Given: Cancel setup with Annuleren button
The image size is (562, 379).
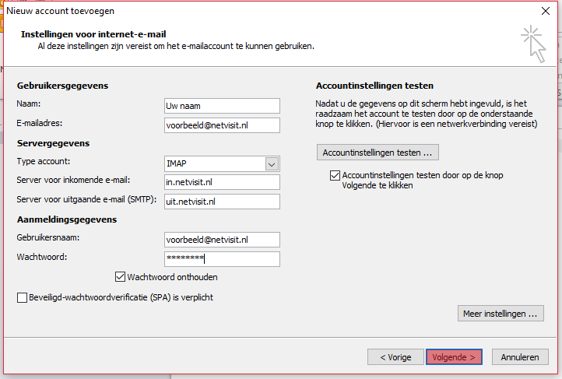Looking at the screenshot, I should [520, 357].
